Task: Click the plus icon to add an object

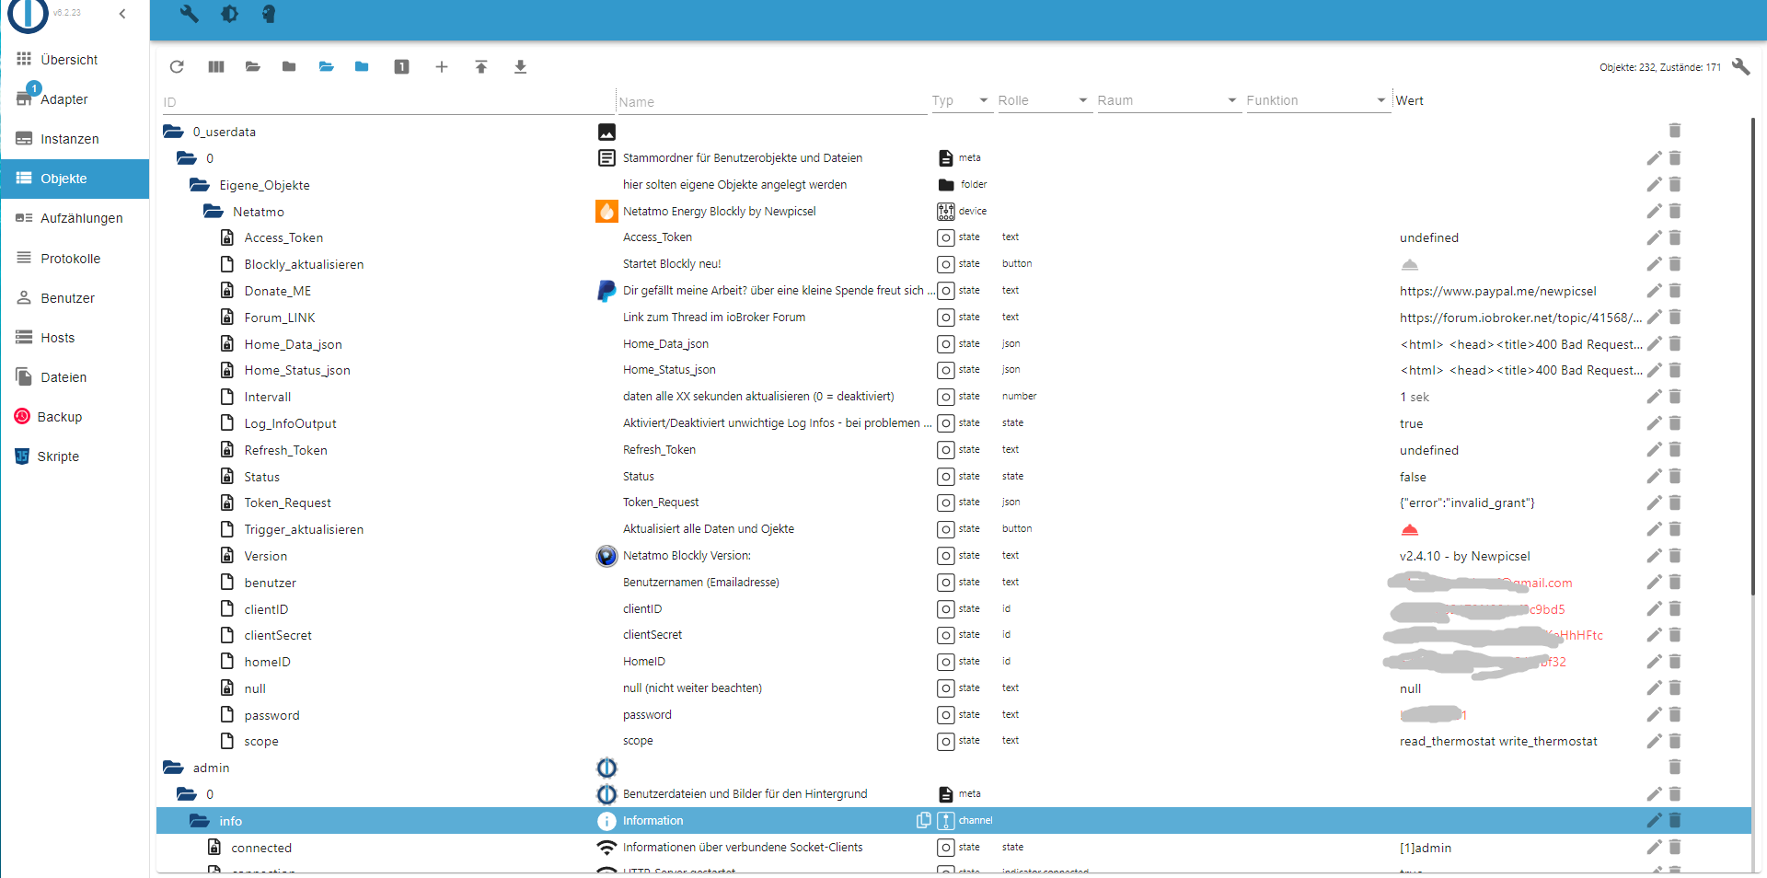Action: click(x=442, y=66)
